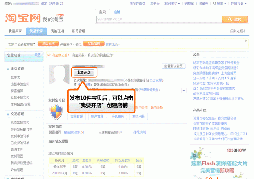The width and height of the screenshot is (254, 179).
Task: Click 升级账号安全 link
Action: pos(150,90)
